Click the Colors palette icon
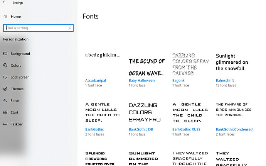 [5, 66]
